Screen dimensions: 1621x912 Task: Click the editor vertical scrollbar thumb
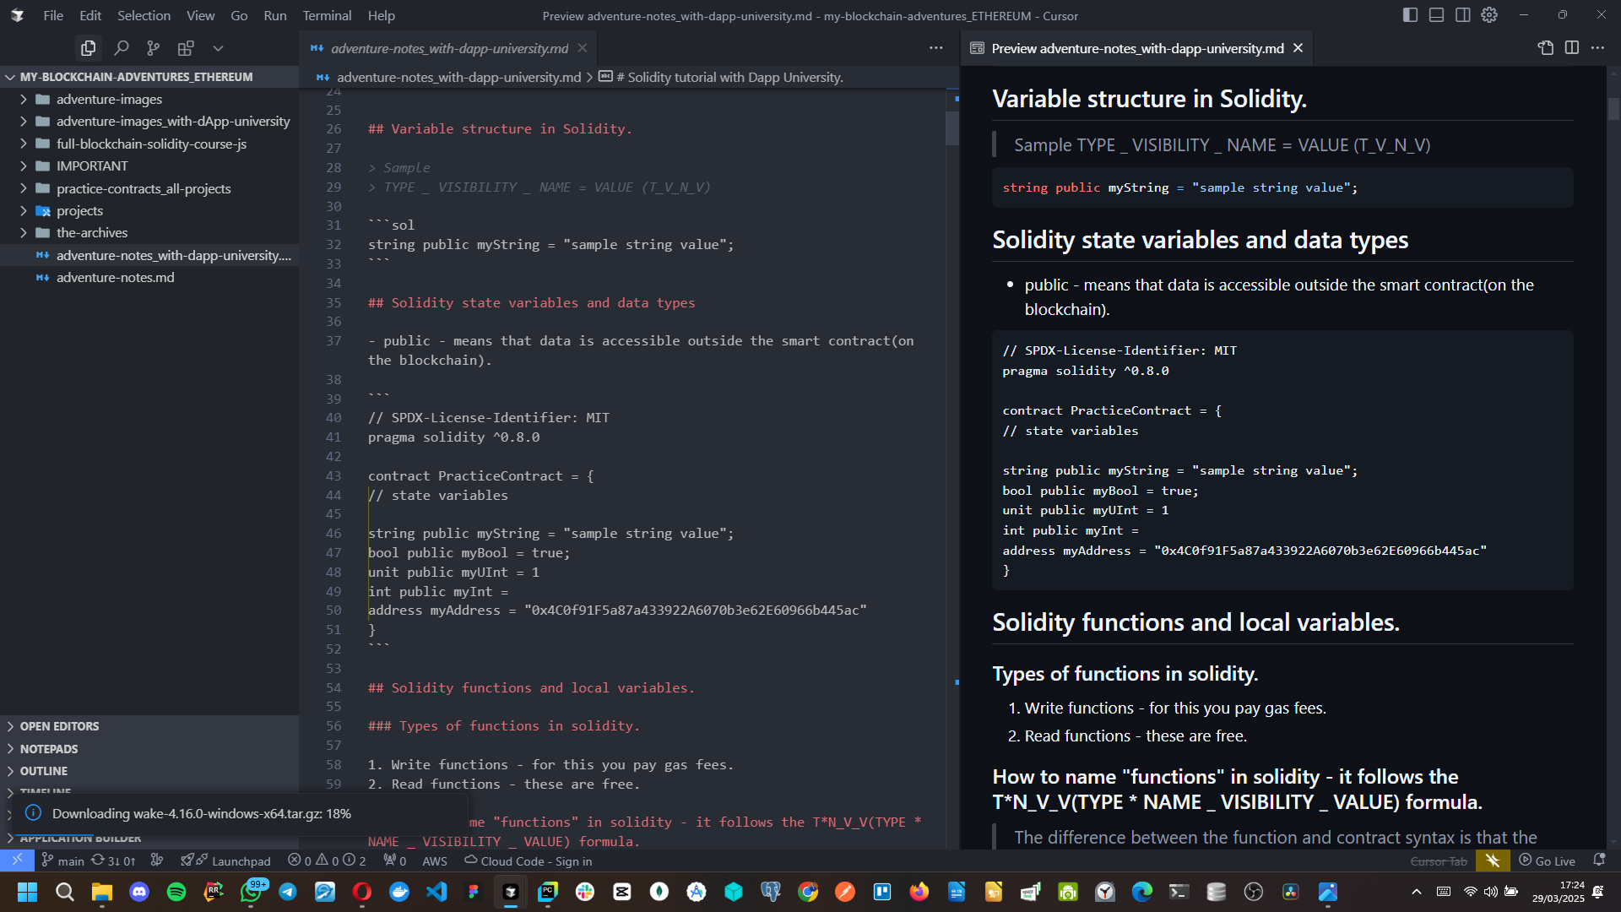(951, 127)
